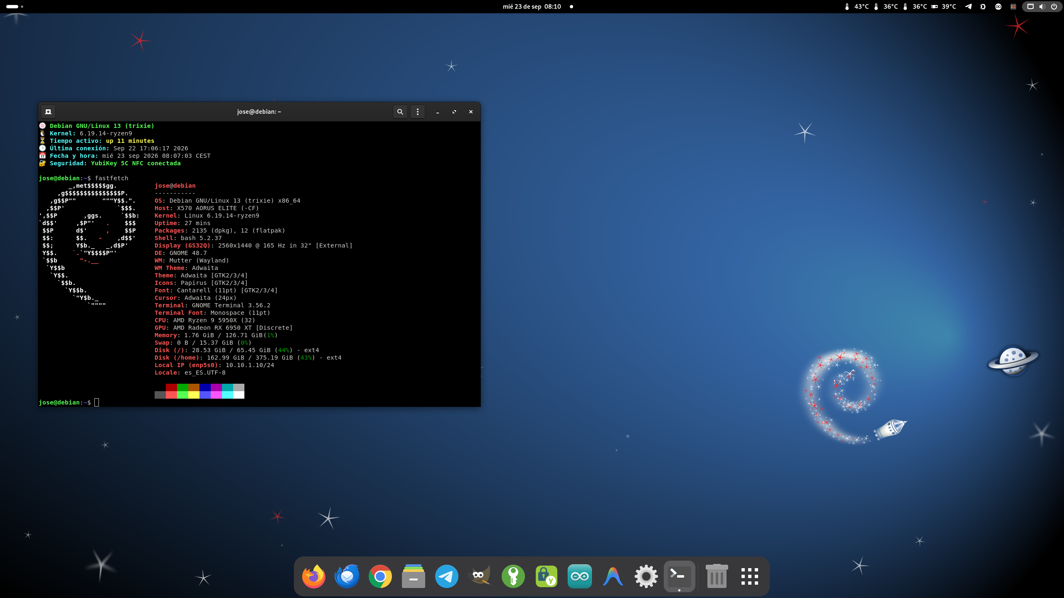
Task: Open GIMP from the dock
Action: [x=480, y=576]
